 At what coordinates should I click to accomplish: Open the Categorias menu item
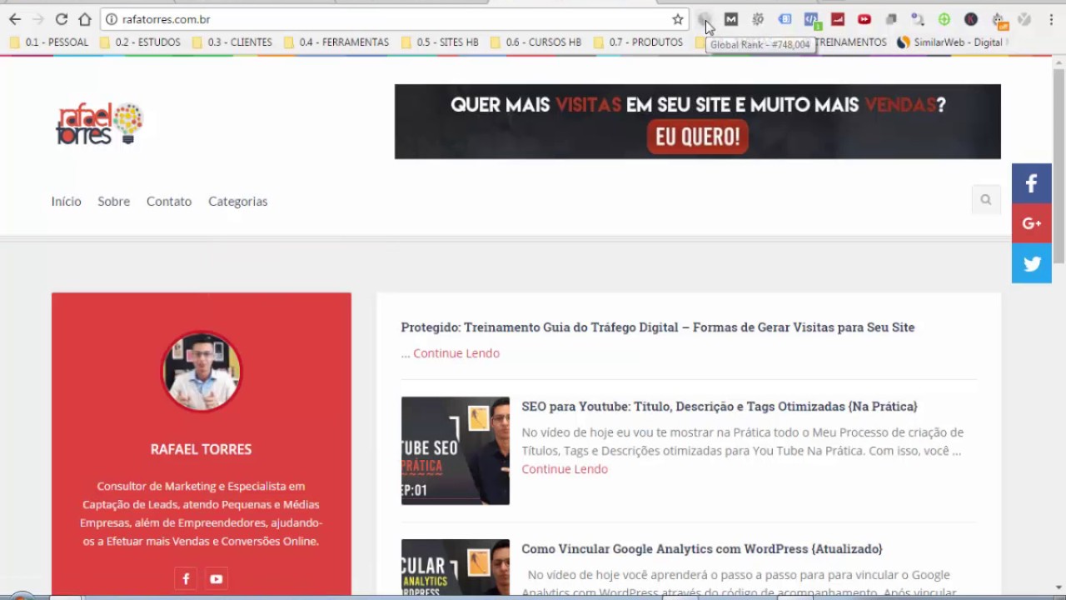tap(237, 201)
